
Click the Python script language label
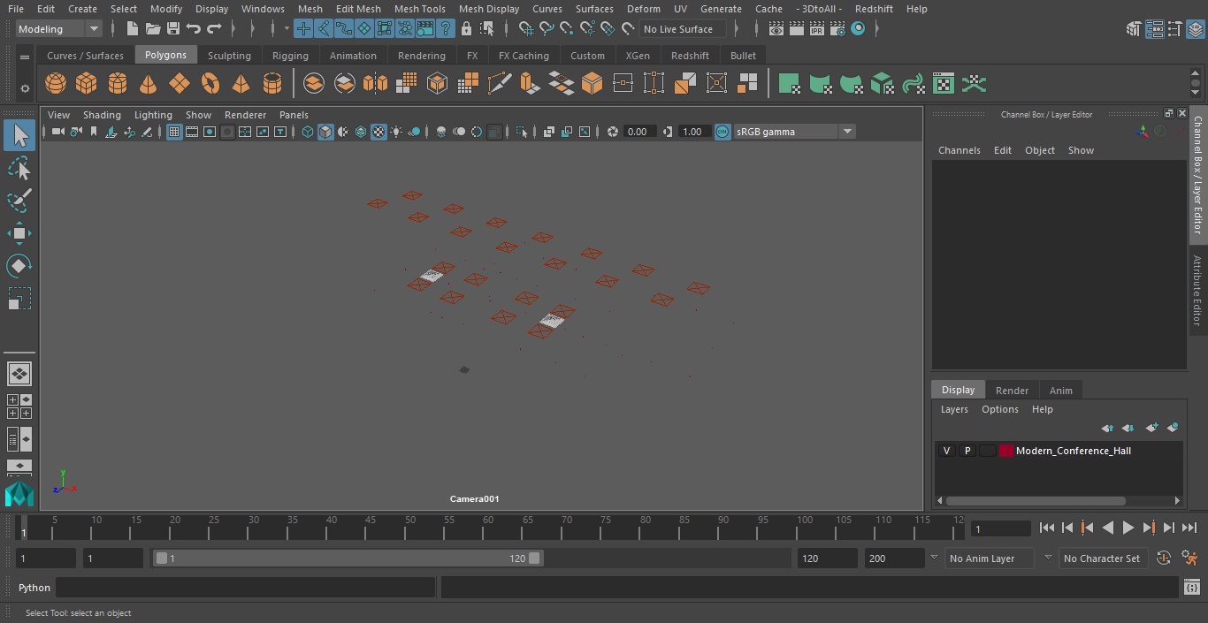click(x=34, y=588)
